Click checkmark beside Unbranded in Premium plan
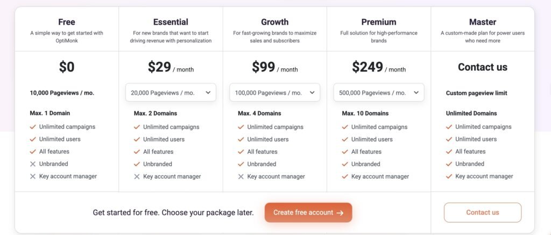Viewport: 551px width, 235px height. click(345, 164)
